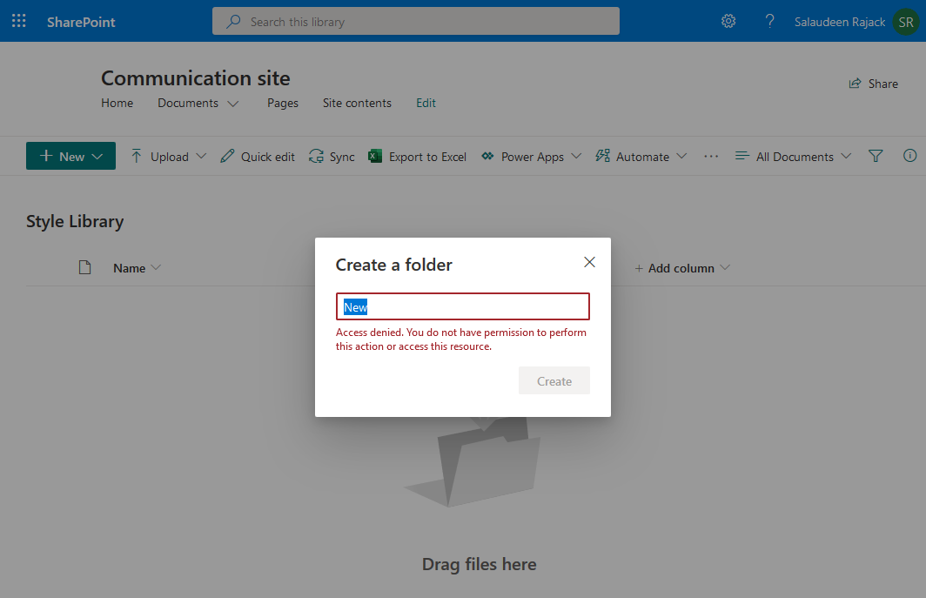Open the details info icon
The width and height of the screenshot is (926, 598).
(909, 156)
